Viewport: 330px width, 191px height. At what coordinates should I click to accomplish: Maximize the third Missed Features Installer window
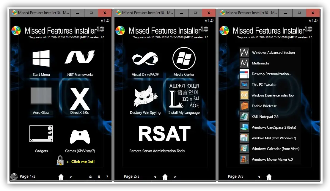tap(299, 13)
